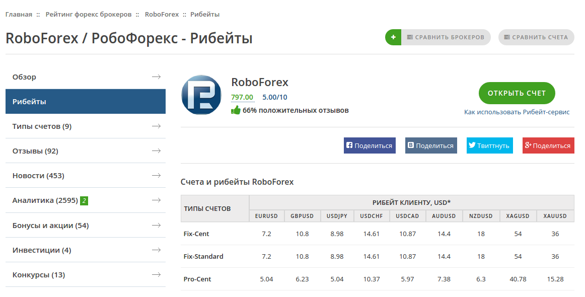
Task: Click the 66% положительных отзывов text
Action: click(x=296, y=110)
